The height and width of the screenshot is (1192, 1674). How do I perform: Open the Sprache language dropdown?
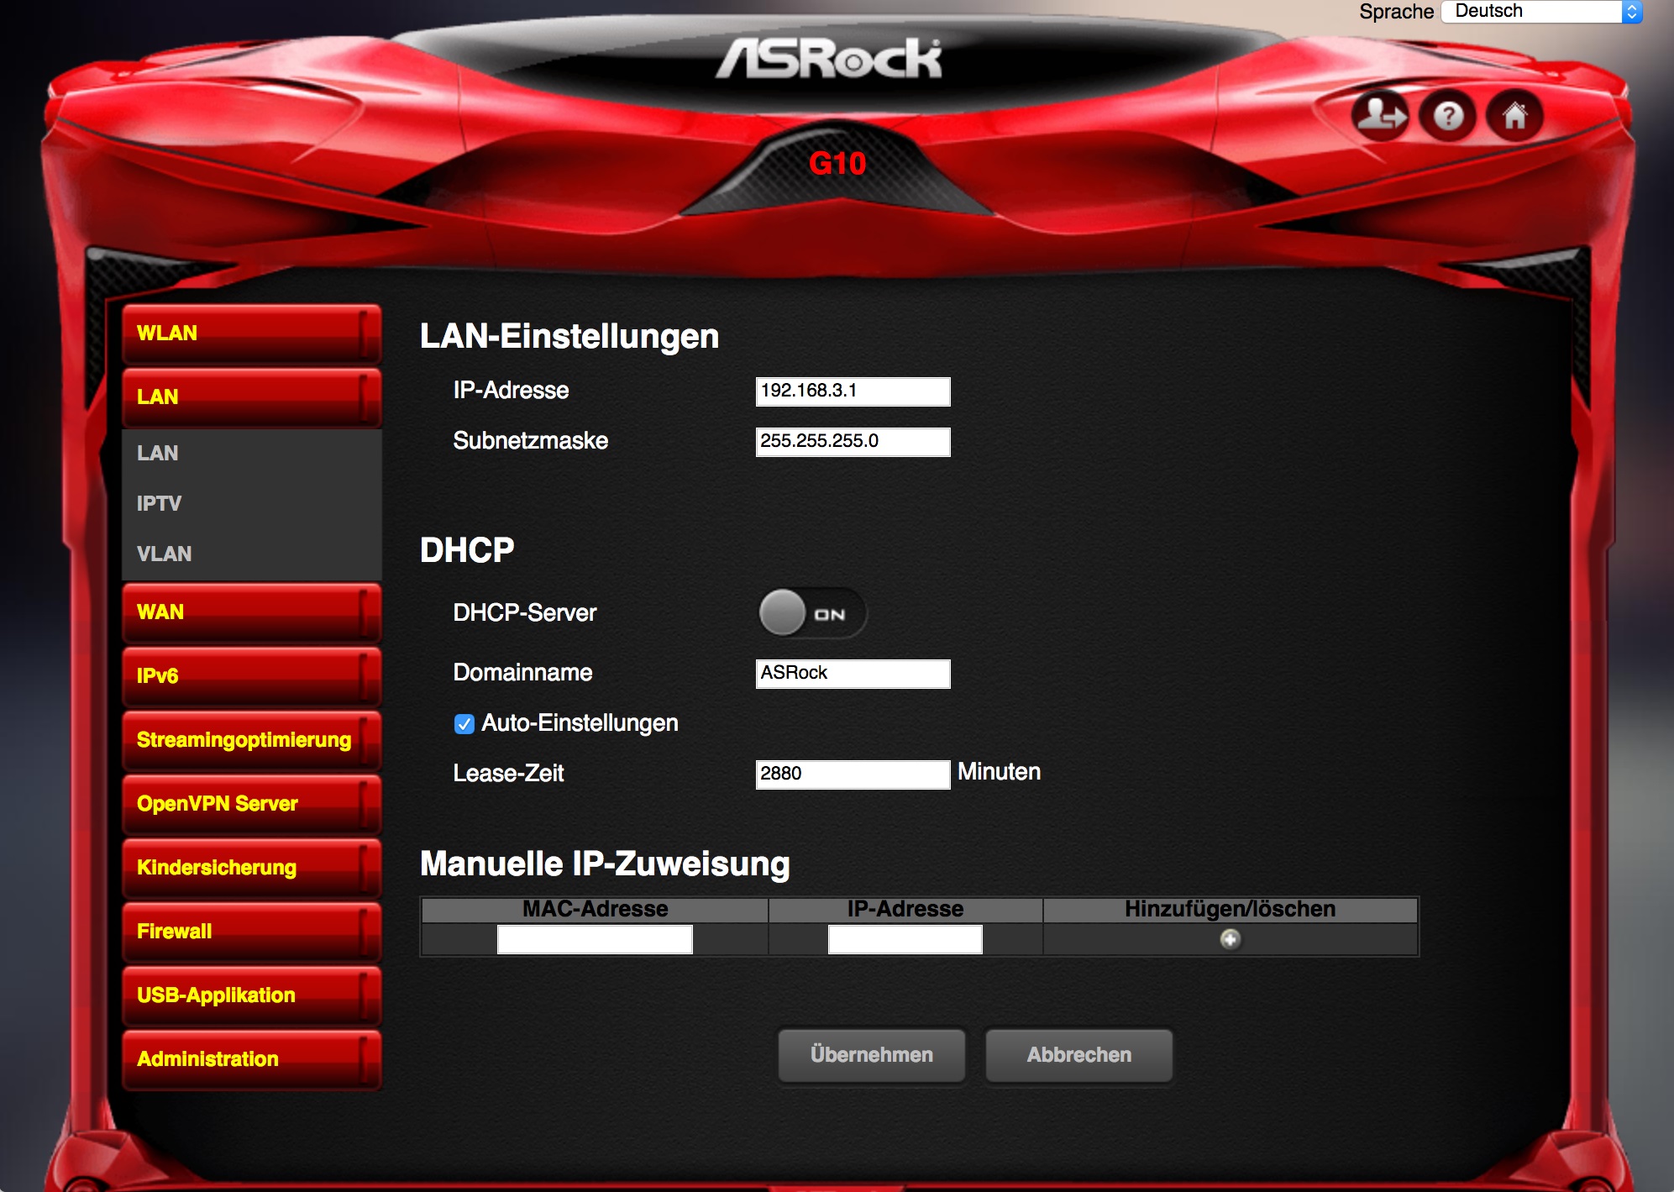coord(1541,12)
